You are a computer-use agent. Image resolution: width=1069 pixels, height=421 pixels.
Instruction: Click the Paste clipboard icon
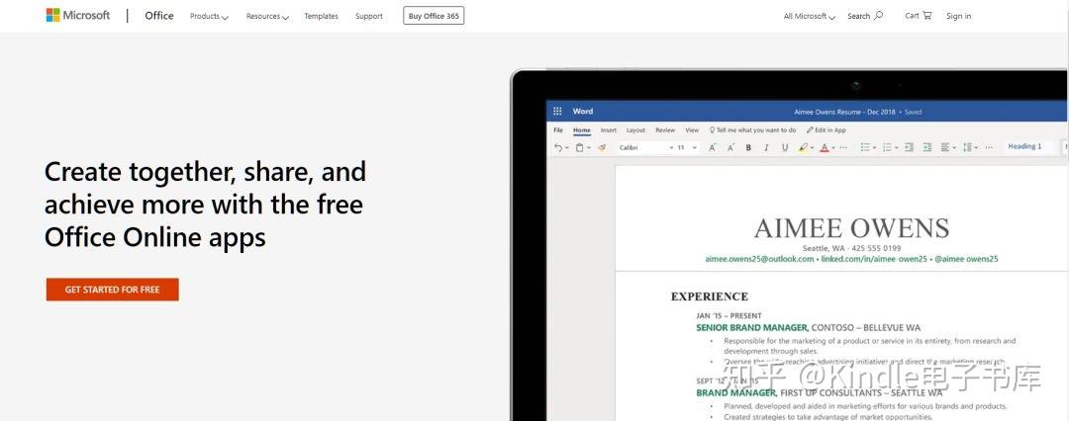point(579,147)
